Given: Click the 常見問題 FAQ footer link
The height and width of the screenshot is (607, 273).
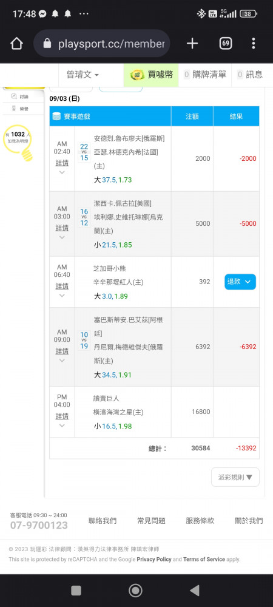Looking at the screenshot, I should 151,521.
